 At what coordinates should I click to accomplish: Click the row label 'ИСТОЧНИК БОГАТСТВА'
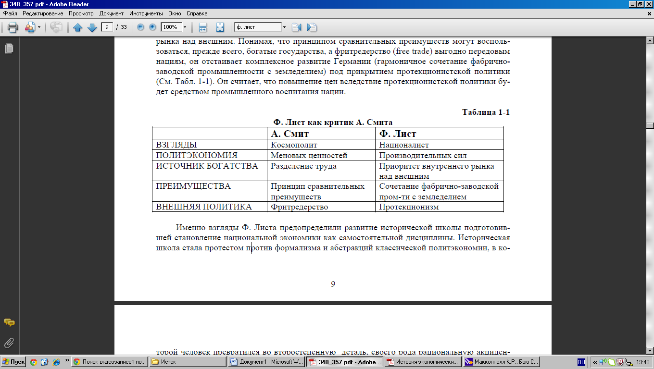(x=207, y=166)
